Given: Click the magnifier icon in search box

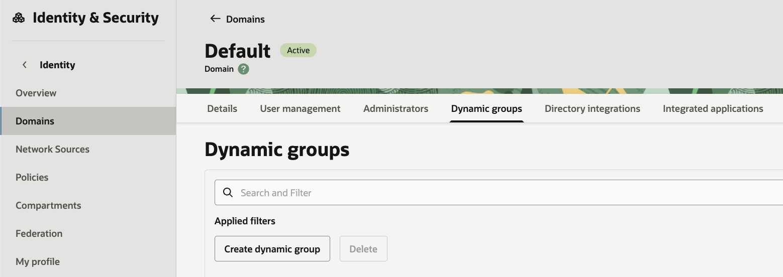Looking at the screenshot, I should pos(228,193).
